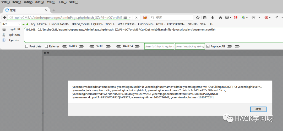Enable the Referrer checkbox

pyautogui.click(x=46, y=46)
